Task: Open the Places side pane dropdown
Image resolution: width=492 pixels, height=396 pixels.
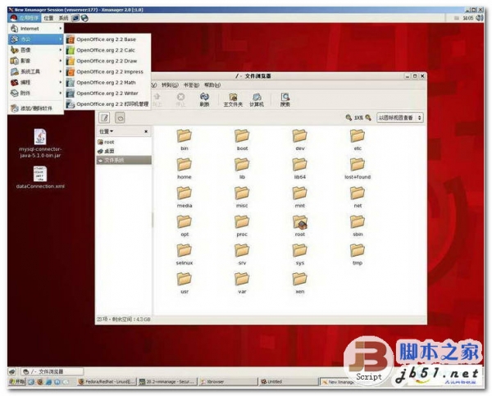Action: [107, 131]
